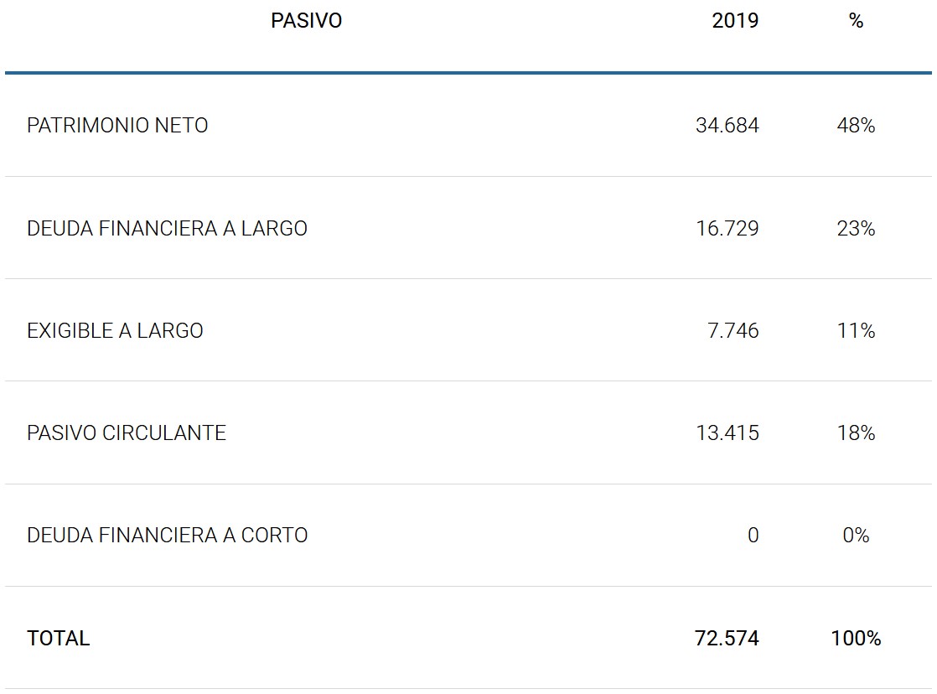Click the 16.729 value cell
937x694 pixels.
tap(727, 228)
